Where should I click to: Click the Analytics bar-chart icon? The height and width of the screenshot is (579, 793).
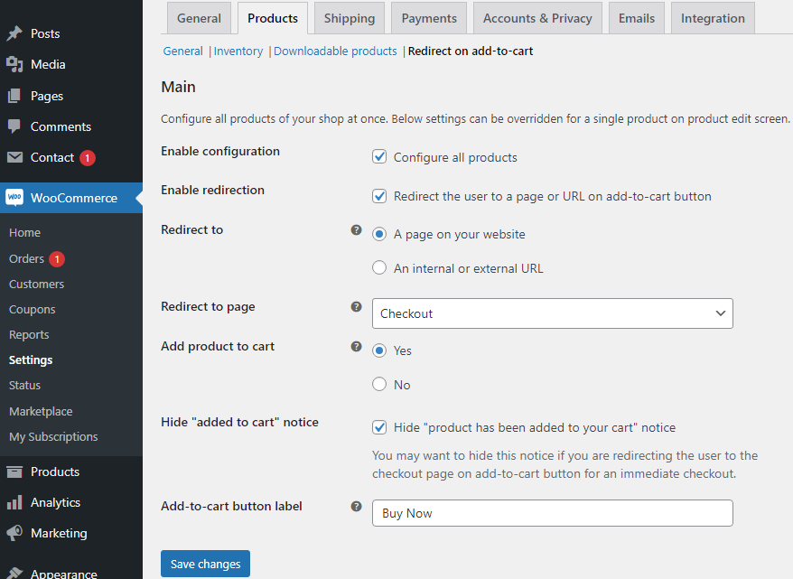14,502
